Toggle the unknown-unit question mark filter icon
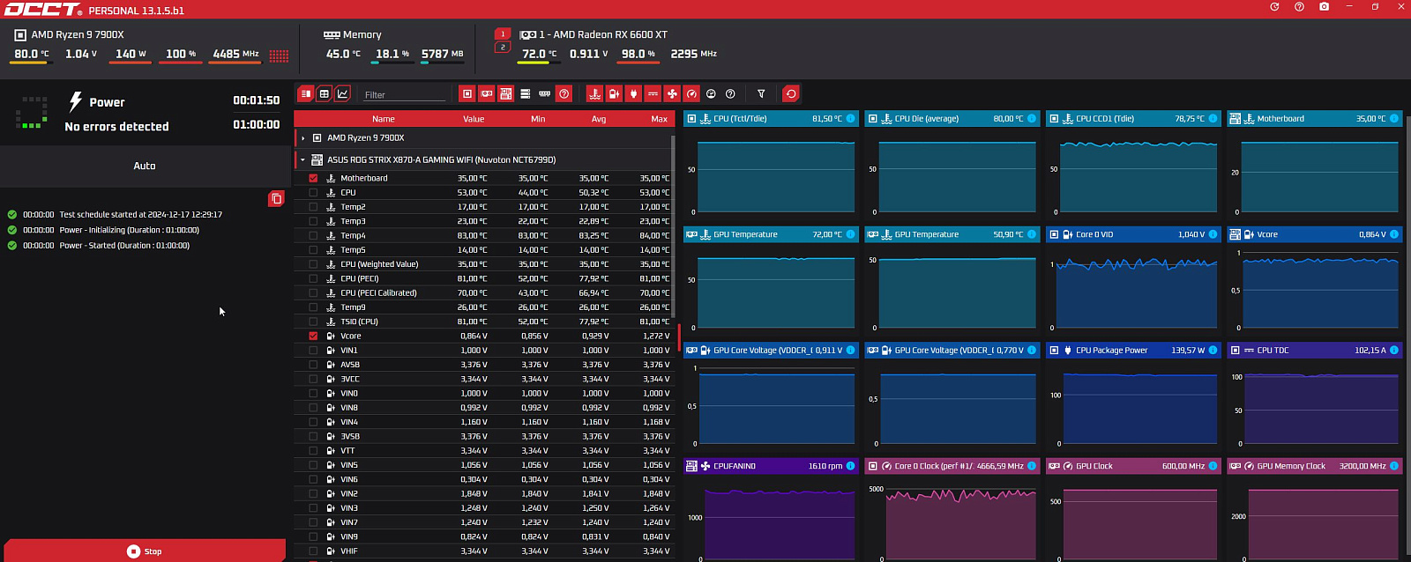This screenshot has height=562, width=1411. 730,93
